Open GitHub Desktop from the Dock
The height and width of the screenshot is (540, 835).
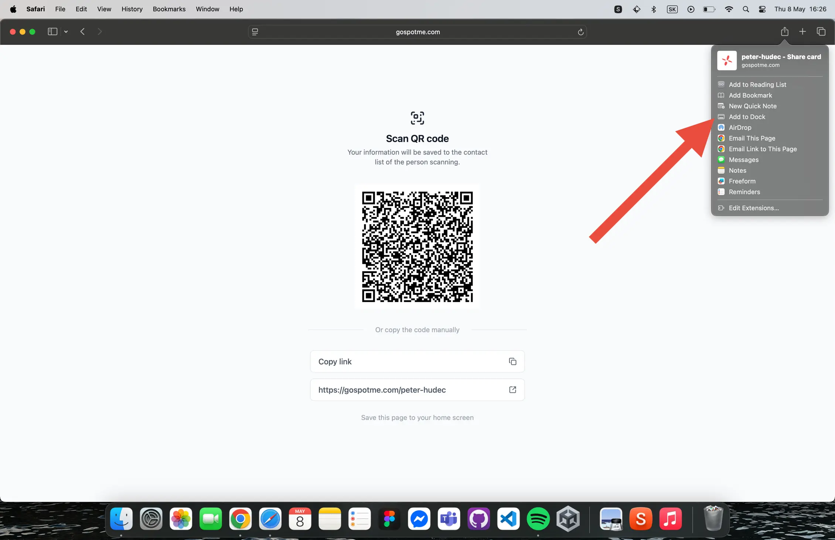point(479,519)
